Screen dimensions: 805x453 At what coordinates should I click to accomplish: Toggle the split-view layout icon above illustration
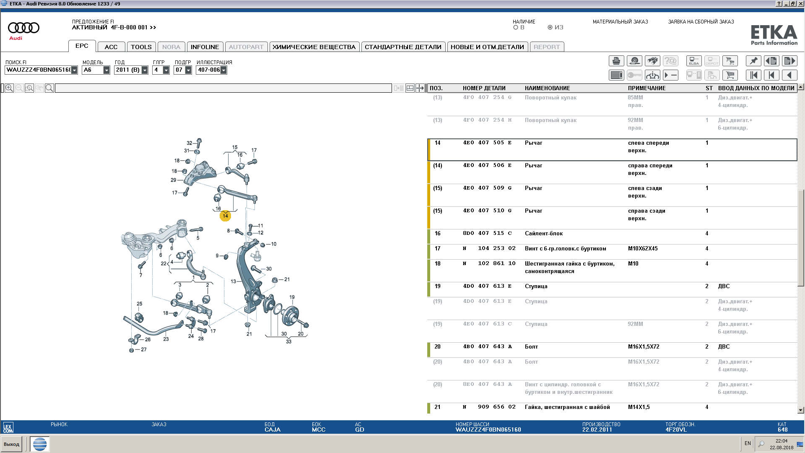pyautogui.click(x=410, y=88)
